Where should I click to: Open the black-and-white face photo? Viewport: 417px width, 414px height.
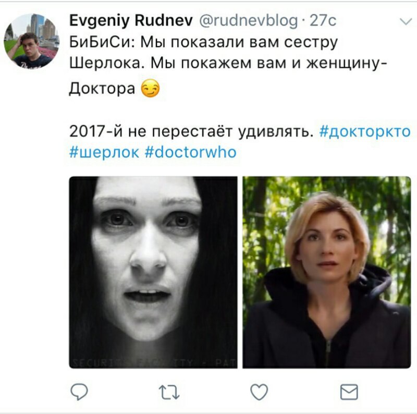pos(153,272)
